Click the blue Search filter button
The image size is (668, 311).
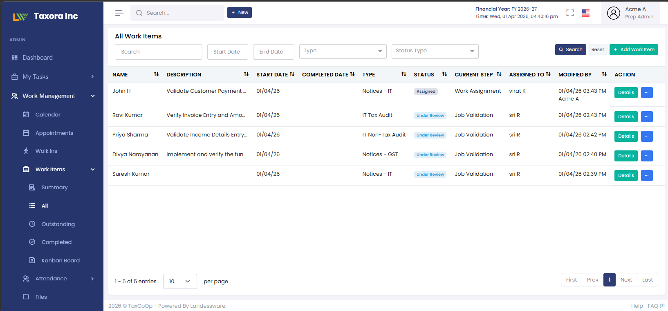[x=571, y=49]
